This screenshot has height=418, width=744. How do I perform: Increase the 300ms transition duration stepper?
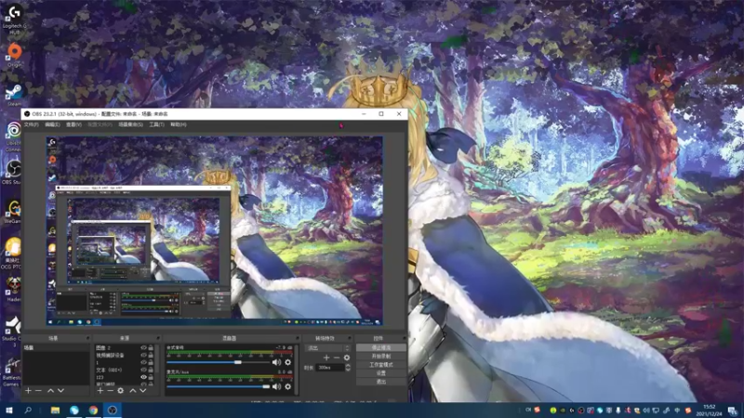point(348,365)
